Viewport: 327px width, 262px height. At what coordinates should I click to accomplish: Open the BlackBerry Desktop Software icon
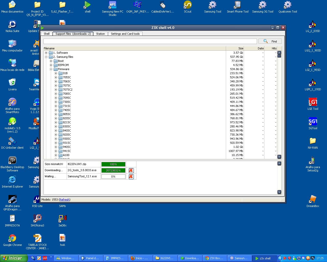point(12,164)
